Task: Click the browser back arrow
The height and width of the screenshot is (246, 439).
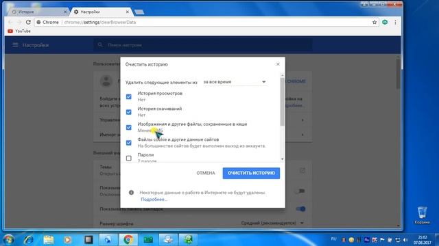Action: coord(10,22)
